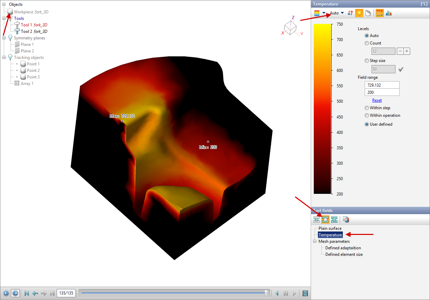This screenshot has width=430, height=300.
Task: Select the Count levels radio button
Action: click(367, 43)
